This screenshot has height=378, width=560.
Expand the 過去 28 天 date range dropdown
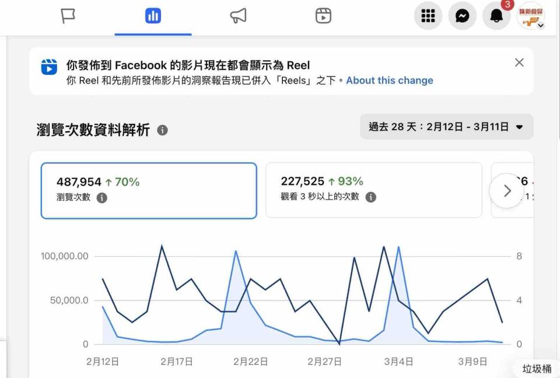(446, 127)
